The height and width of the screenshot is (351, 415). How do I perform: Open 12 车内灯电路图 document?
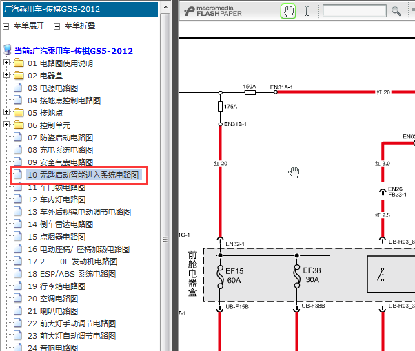point(57,200)
